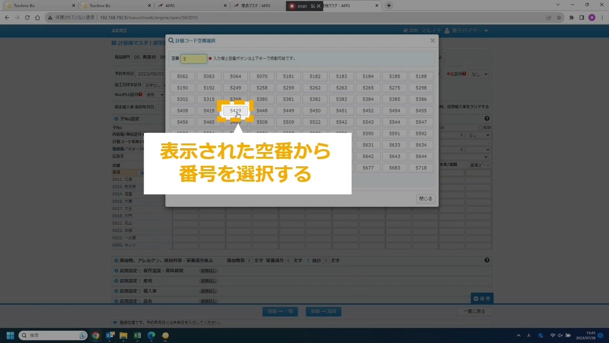Image resolution: width=609 pixels, height=343 pixels.
Task: Reload the page in the browser
Action: click(28, 18)
